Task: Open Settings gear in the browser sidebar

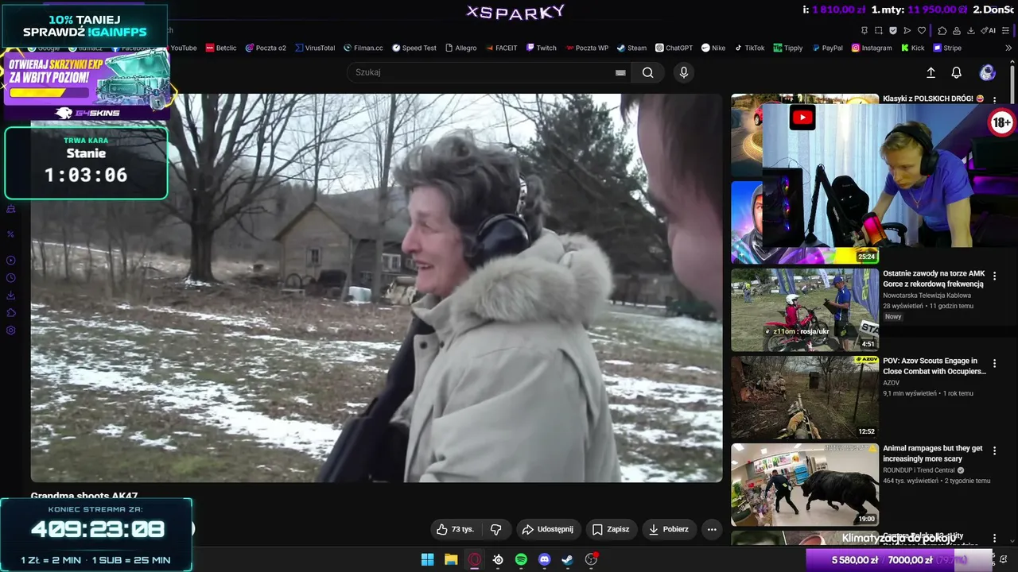Action: point(11,330)
